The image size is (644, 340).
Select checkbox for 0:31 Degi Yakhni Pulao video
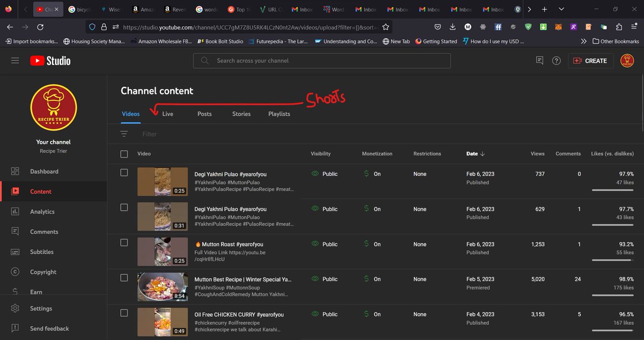pyautogui.click(x=124, y=208)
